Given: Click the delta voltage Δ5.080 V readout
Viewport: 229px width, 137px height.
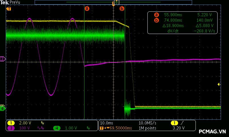Looking at the screenshot, I should [x=204, y=26].
